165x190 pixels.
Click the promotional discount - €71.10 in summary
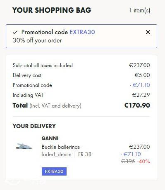[140, 85]
